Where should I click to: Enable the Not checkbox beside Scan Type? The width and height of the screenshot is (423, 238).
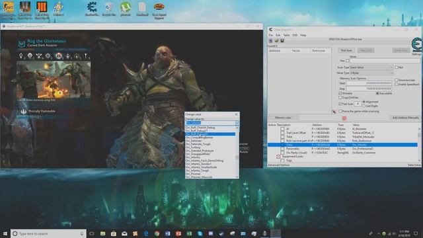click(397, 67)
